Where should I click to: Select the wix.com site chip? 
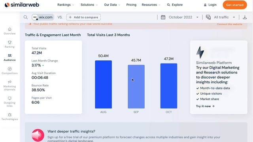pos(43,17)
